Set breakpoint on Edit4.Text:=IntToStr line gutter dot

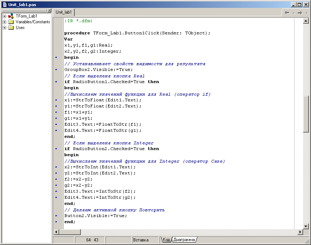56,197
